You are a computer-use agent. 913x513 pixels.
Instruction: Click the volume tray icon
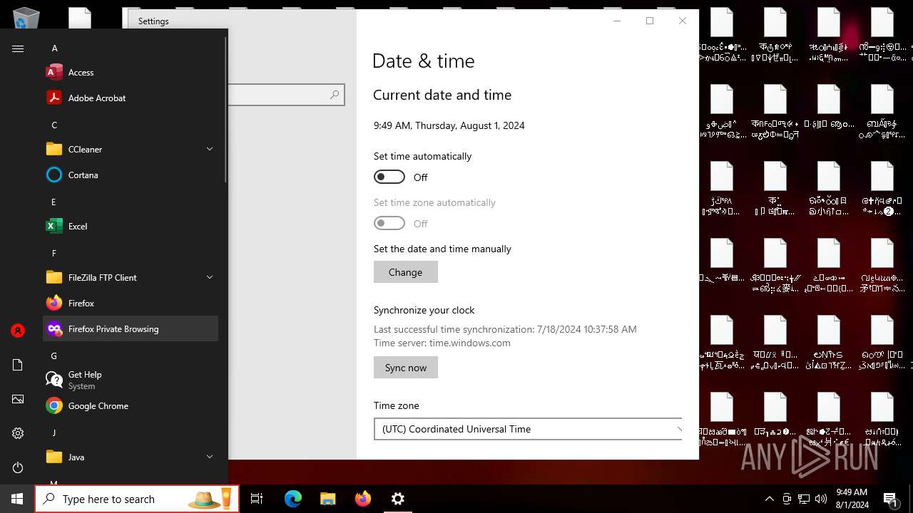pyautogui.click(x=821, y=499)
